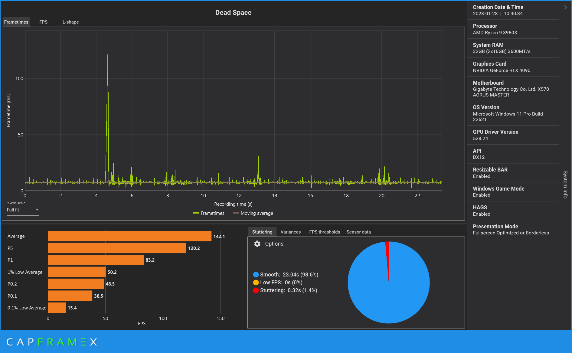Click the Stuttering: 0.32s (1.4%) text
572x353 pixels.
point(289,290)
